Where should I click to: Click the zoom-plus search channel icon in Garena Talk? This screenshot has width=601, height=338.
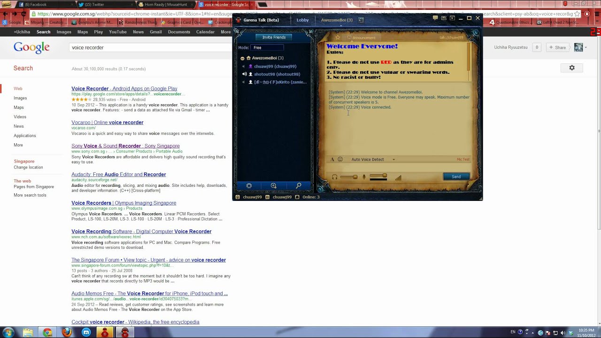pyautogui.click(x=274, y=186)
